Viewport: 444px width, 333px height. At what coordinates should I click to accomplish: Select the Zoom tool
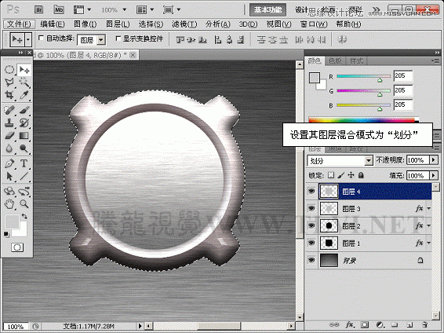tap(24, 203)
